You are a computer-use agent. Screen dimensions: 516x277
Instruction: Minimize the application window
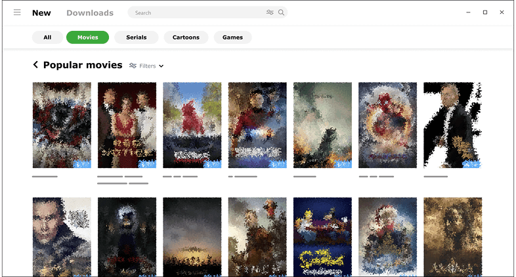pyautogui.click(x=468, y=12)
